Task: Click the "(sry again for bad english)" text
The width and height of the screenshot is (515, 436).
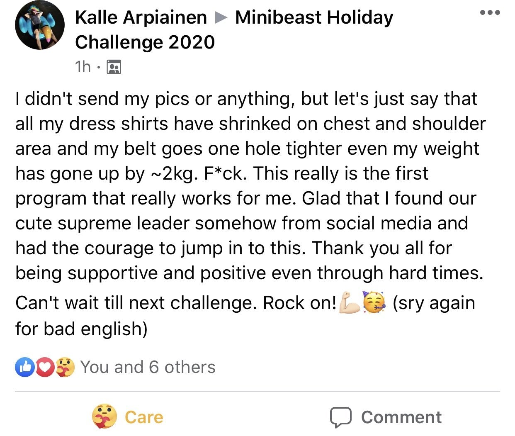Action: tap(433, 303)
